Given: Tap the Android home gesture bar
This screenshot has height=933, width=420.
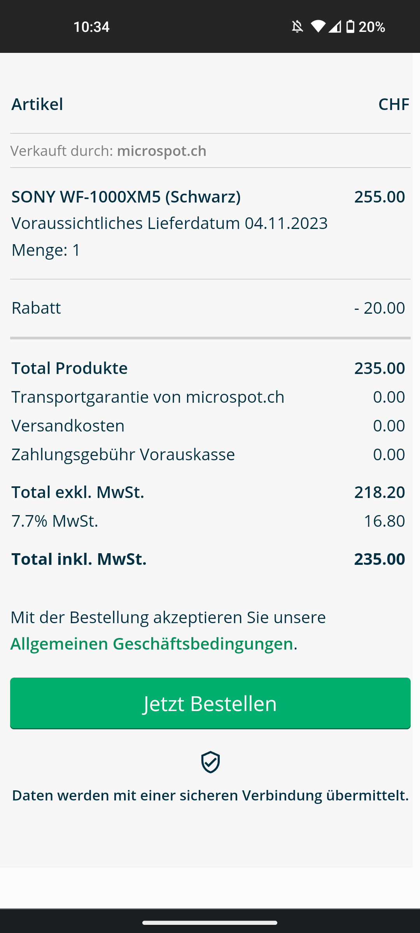Looking at the screenshot, I should click(210, 923).
